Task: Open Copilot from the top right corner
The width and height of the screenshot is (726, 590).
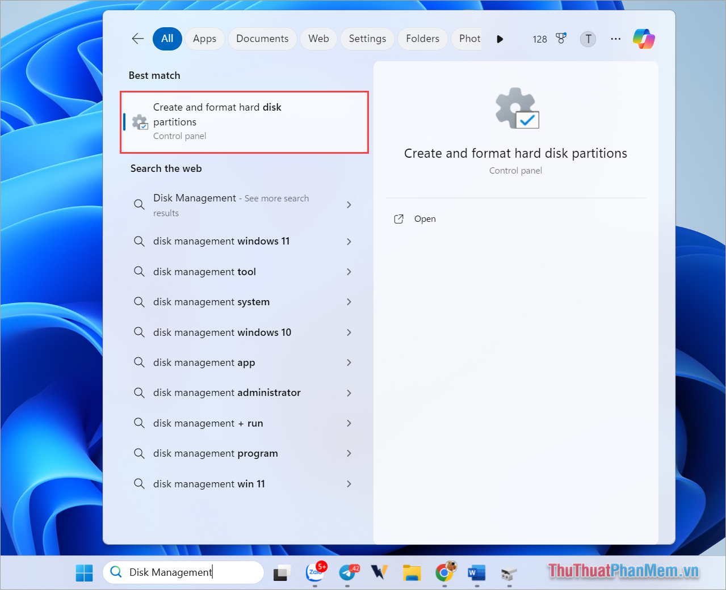Action: (x=643, y=39)
